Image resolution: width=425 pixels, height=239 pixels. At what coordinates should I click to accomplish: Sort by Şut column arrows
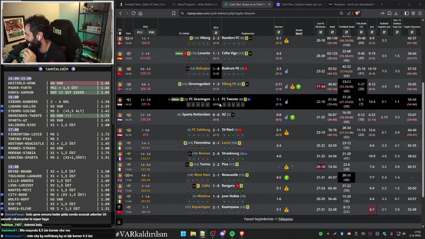(372, 32)
